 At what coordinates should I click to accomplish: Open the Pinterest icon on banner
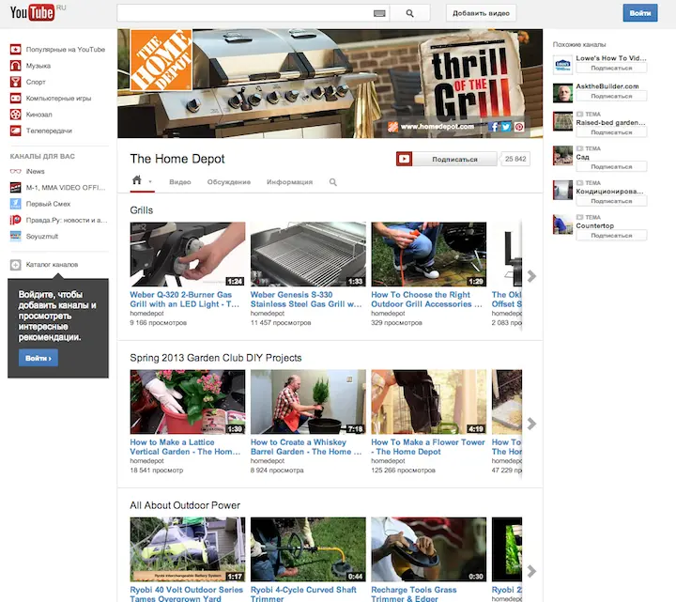pyautogui.click(x=519, y=127)
